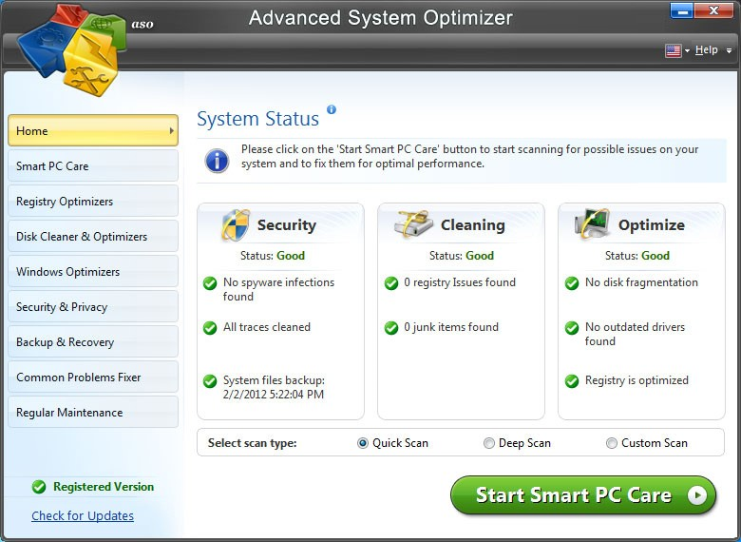Viewport: 741px width, 542px height.
Task: Select the Quick Scan radio option
Action: [363, 443]
